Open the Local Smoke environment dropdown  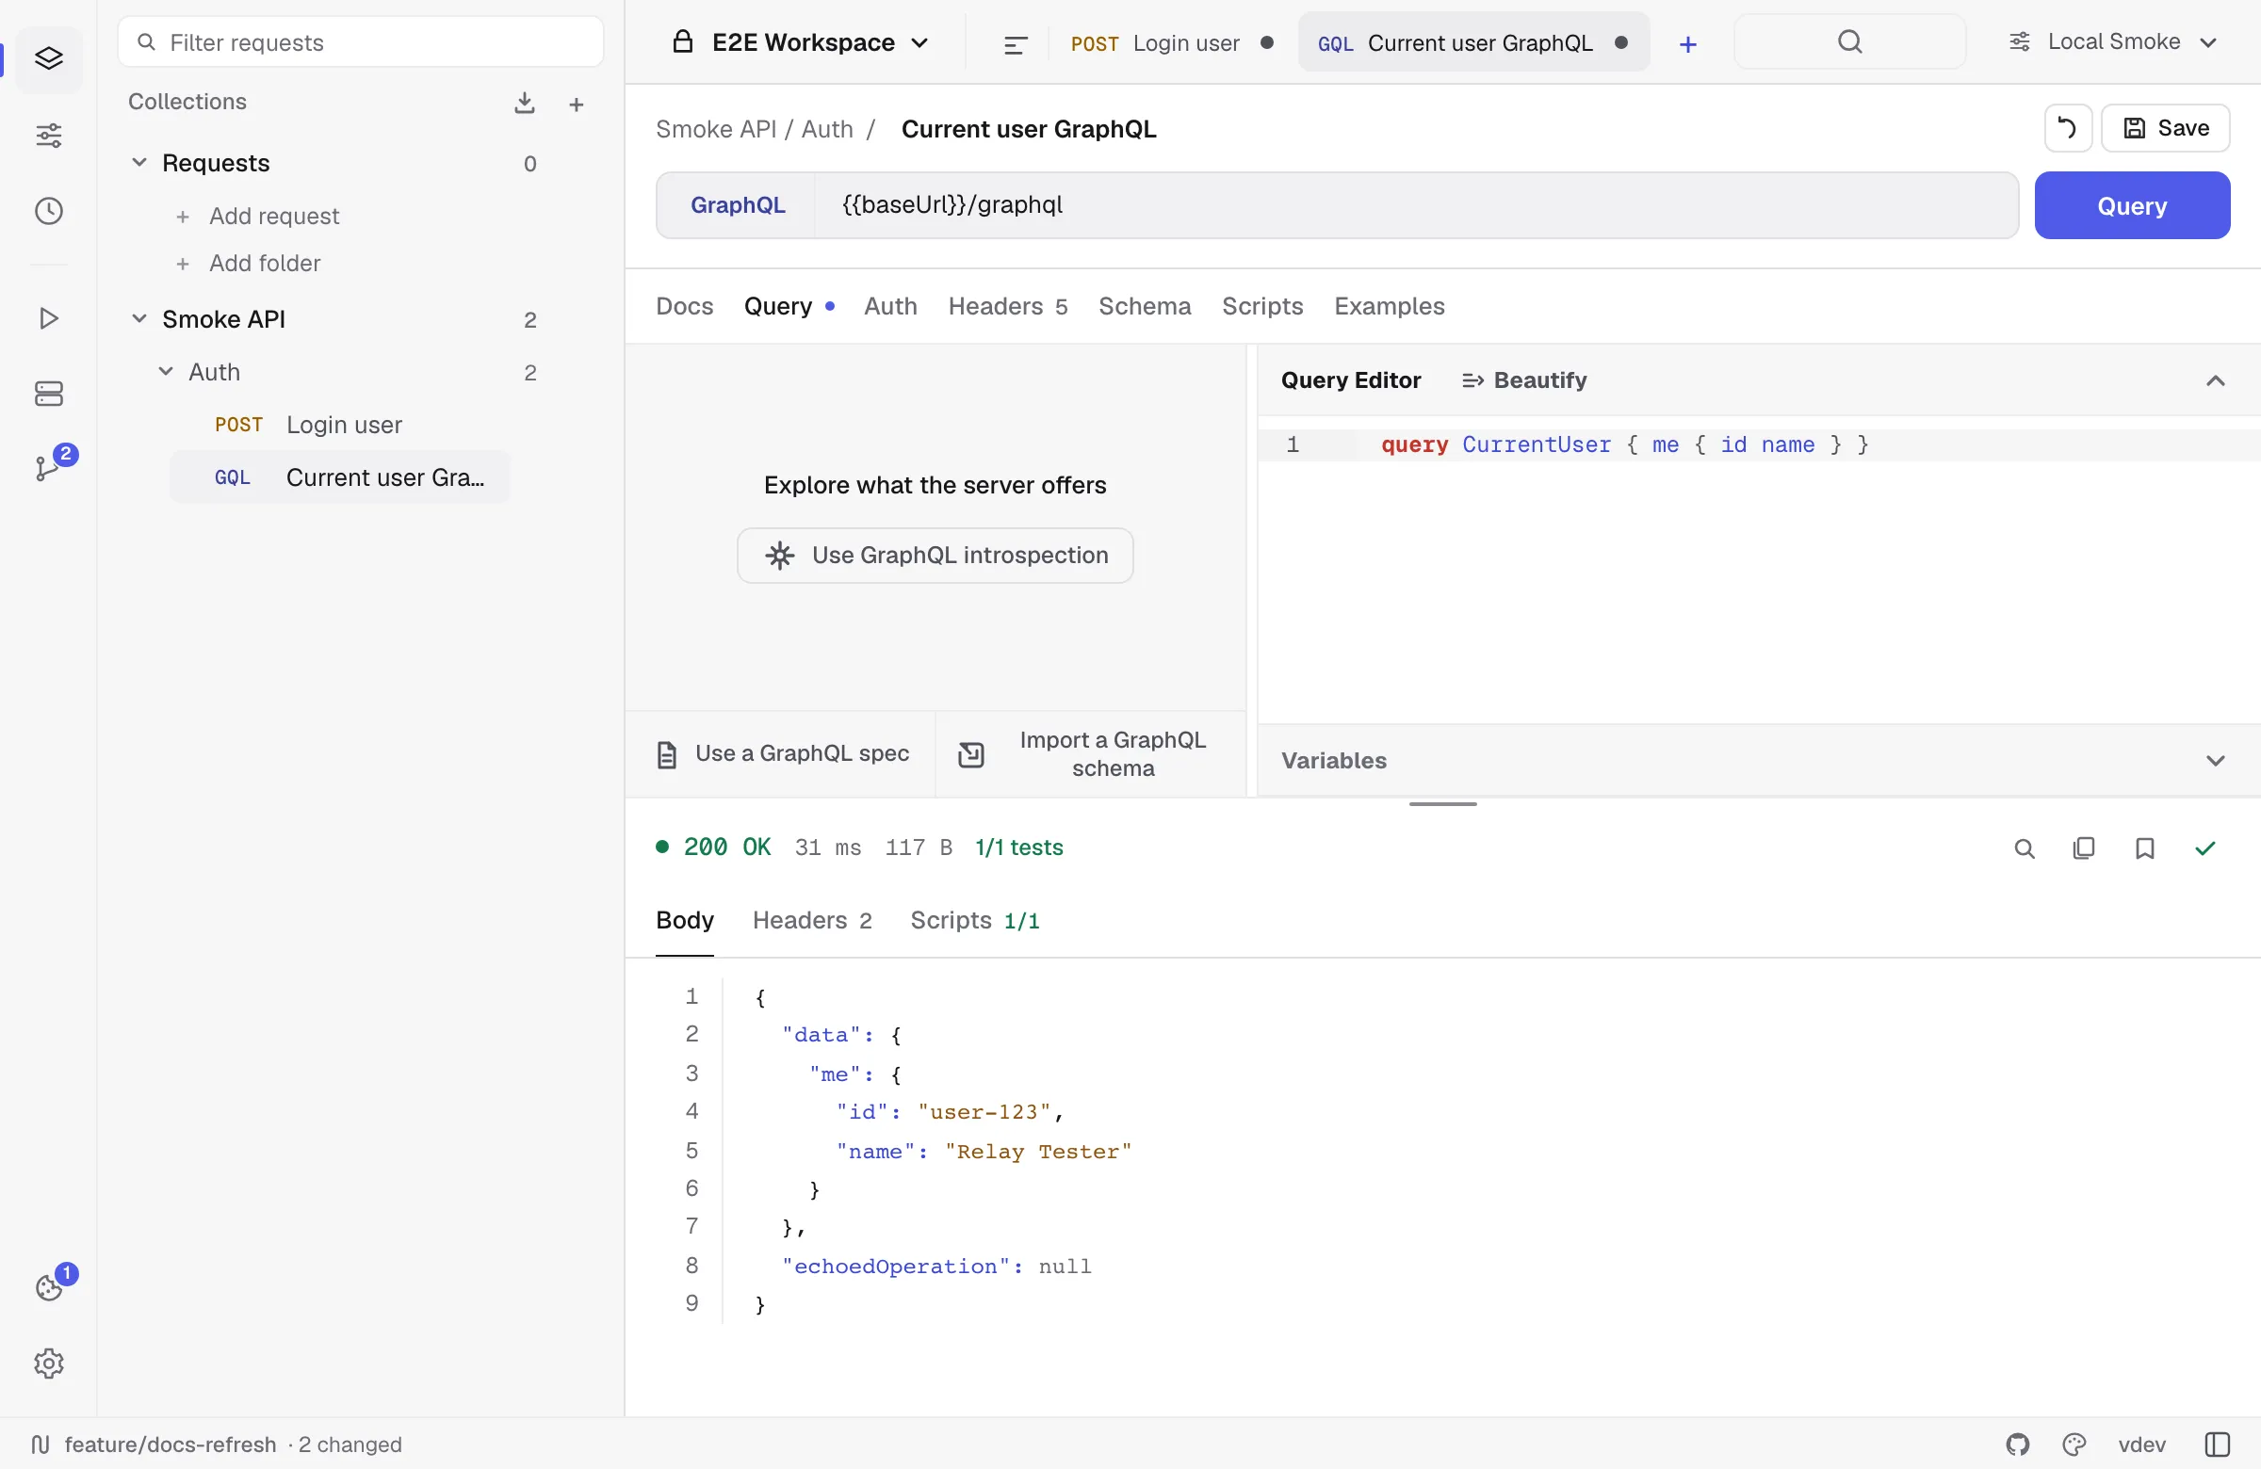click(x=2113, y=41)
